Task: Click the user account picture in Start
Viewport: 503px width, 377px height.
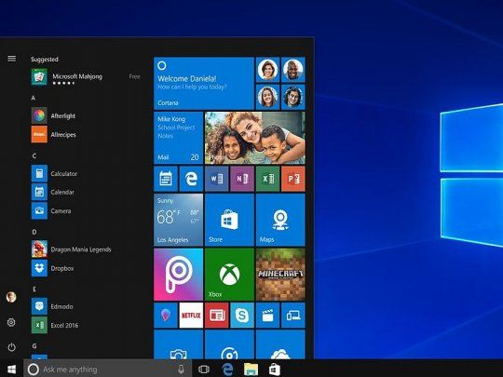Action: (x=11, y=297)
